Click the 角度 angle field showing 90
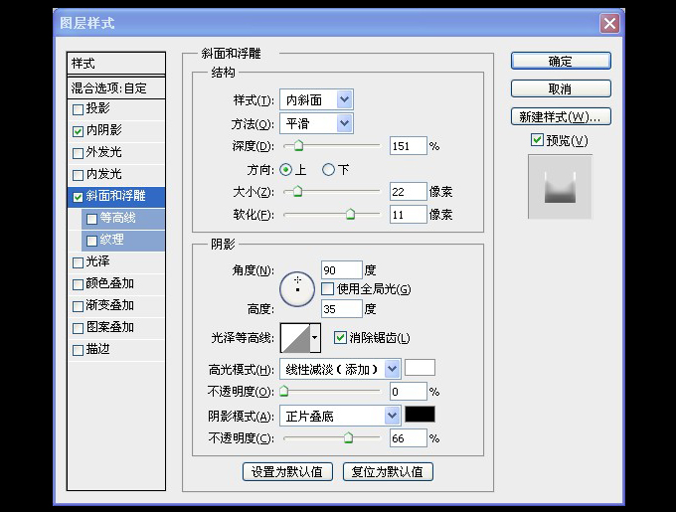Image resolution: width=676 pixels, height=512 pixels. (x=342, y=270)
